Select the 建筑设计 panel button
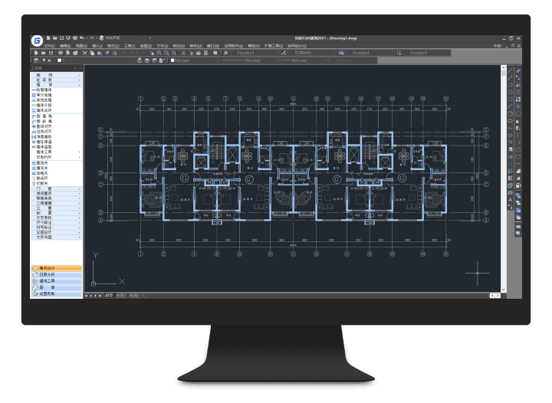 click(56, 268)
